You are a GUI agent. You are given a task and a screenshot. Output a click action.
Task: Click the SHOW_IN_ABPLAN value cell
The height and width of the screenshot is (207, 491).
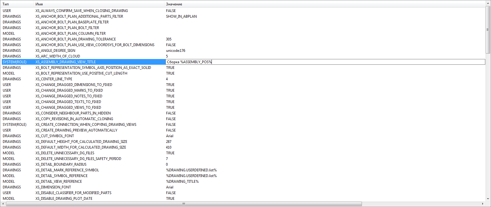point(181,16)
